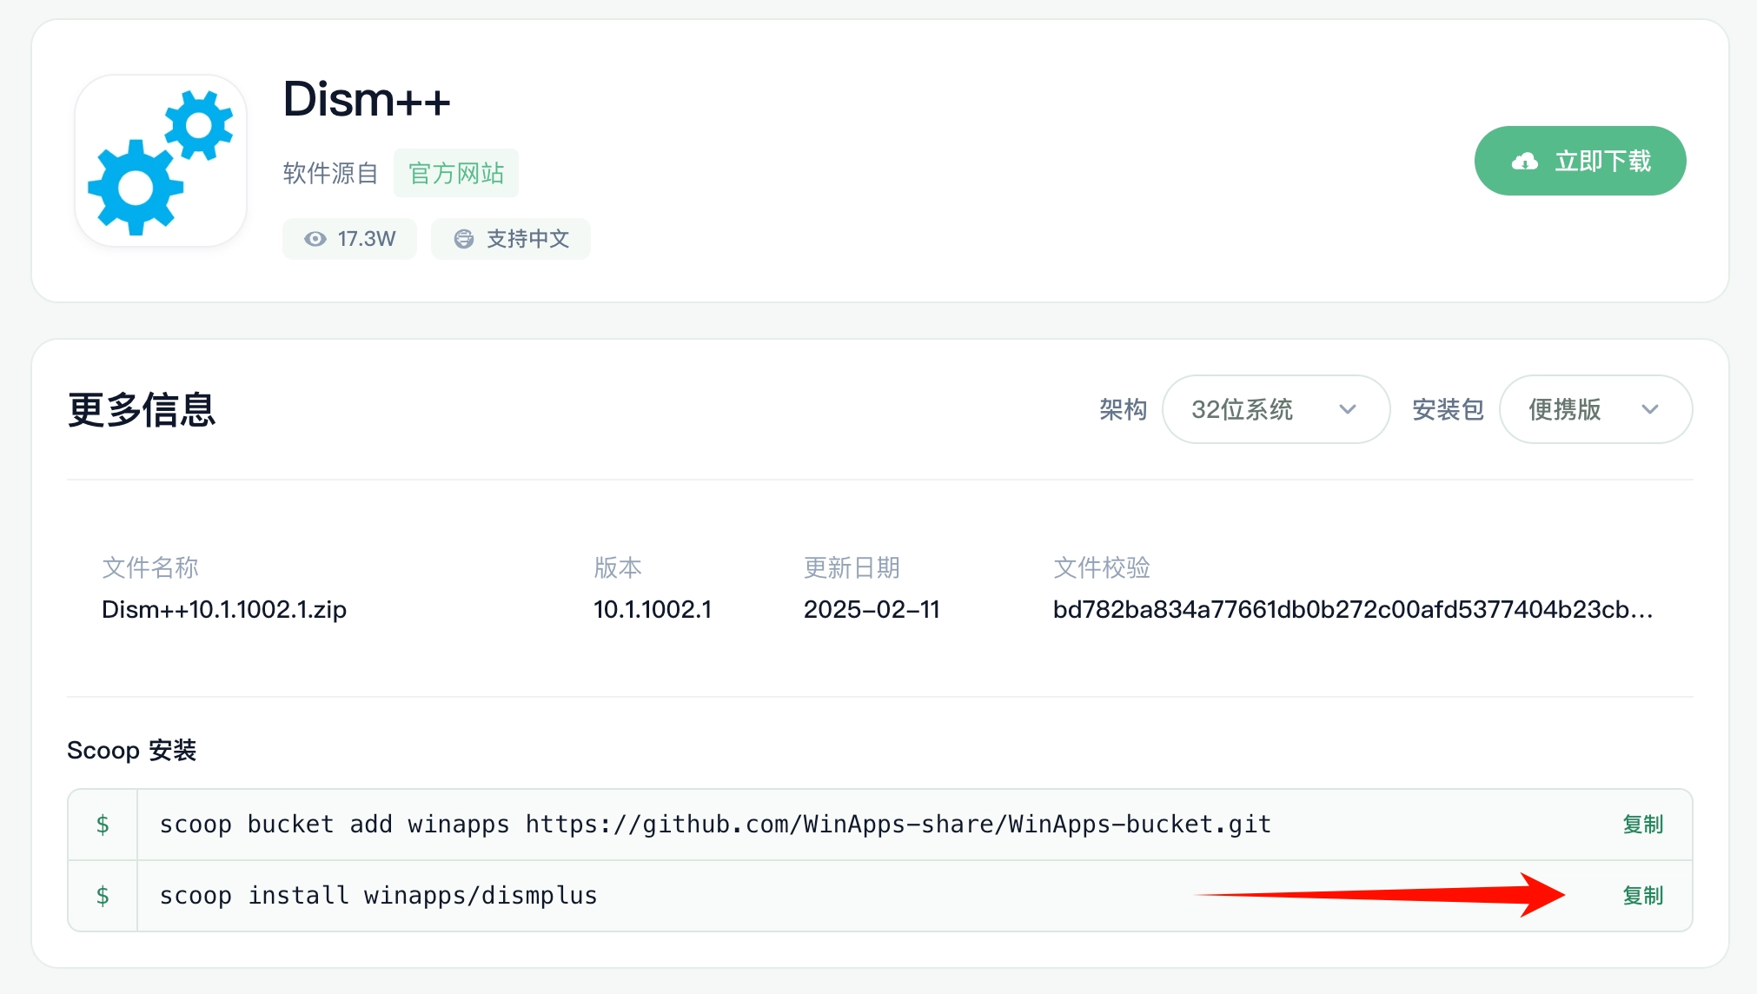Click the eye views icon beside 17.3W

(x=315, y=239)
